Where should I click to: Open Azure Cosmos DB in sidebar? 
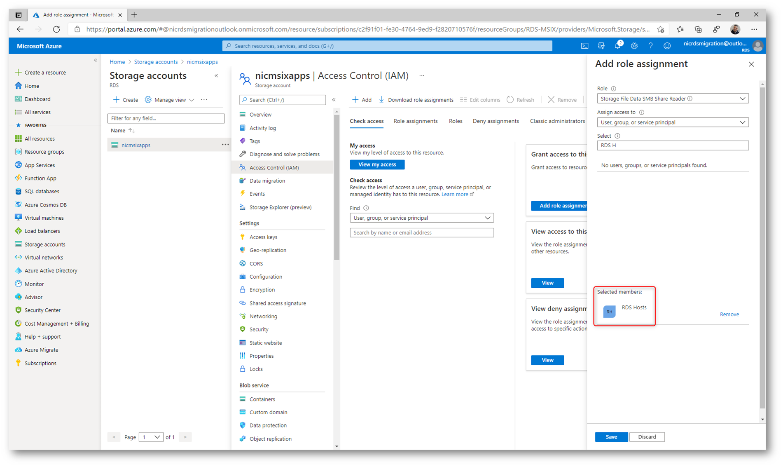coord(41,204)
